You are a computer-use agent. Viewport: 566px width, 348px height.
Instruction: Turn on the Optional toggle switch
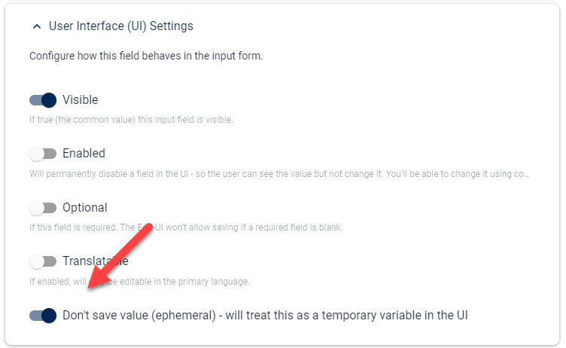click(x=43, y=208)
